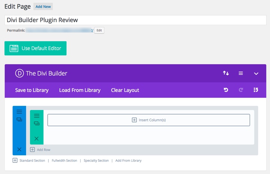Image resolution: width=270 pixels, height=174 pixels.
Task: Click the Add New page button
Action: (x=43, y=6)
